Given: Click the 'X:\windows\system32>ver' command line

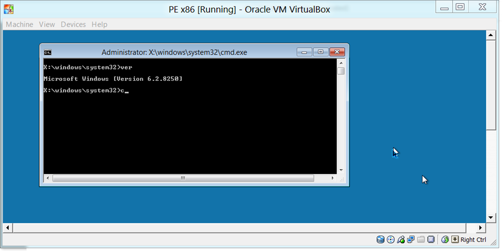Looking at the screenshot, I should pos(88,67).
